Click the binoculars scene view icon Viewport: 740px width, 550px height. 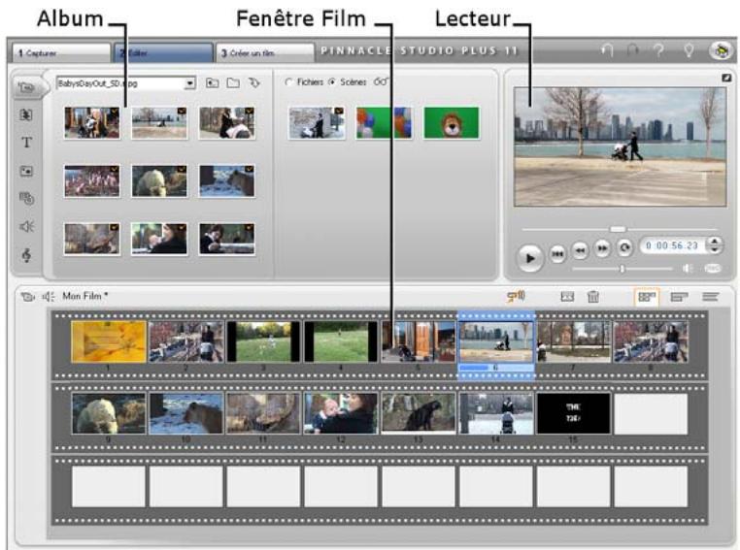pos(381,82)
